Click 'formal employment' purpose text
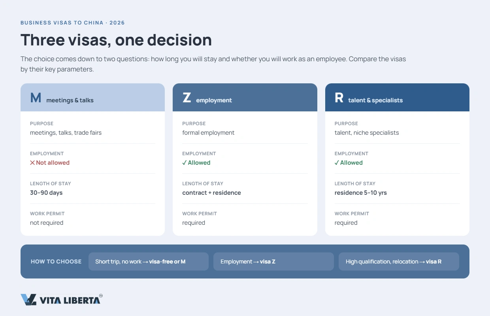Image resolution: width=490 pixels, height=316 pixels. [x=208, y=133]
